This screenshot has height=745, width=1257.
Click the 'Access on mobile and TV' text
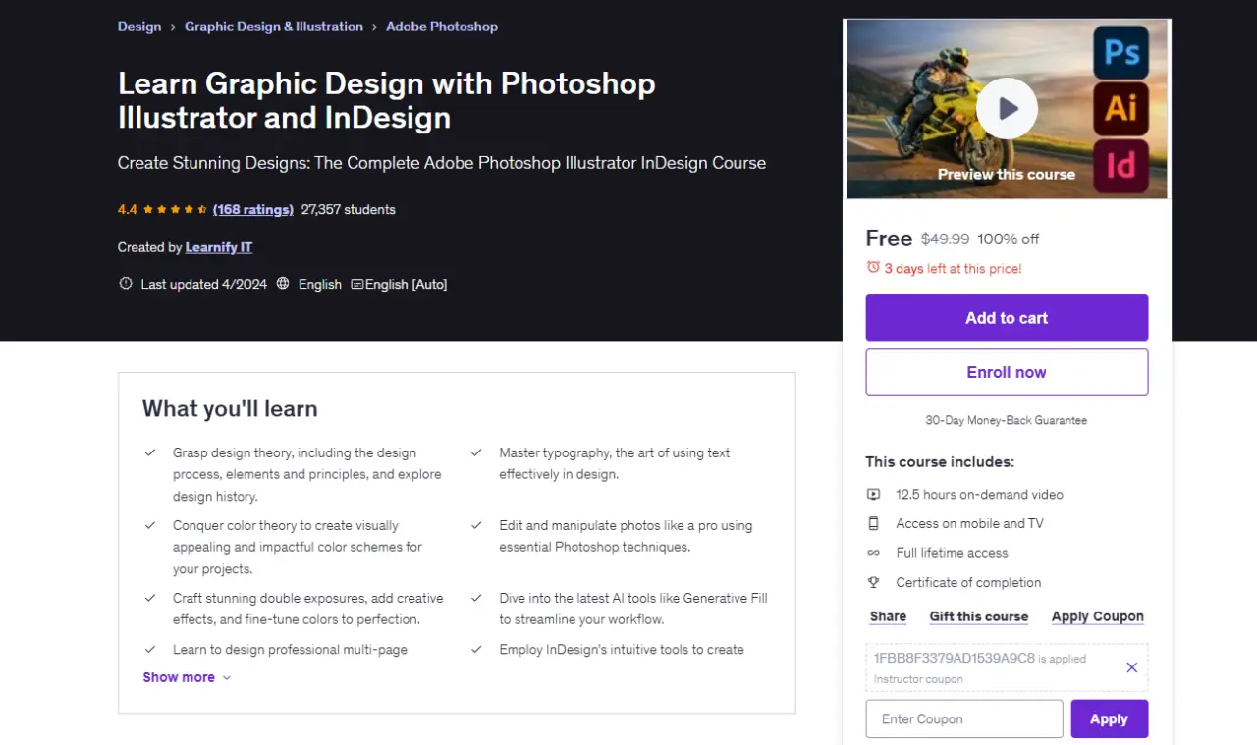(x=970, y=523)
